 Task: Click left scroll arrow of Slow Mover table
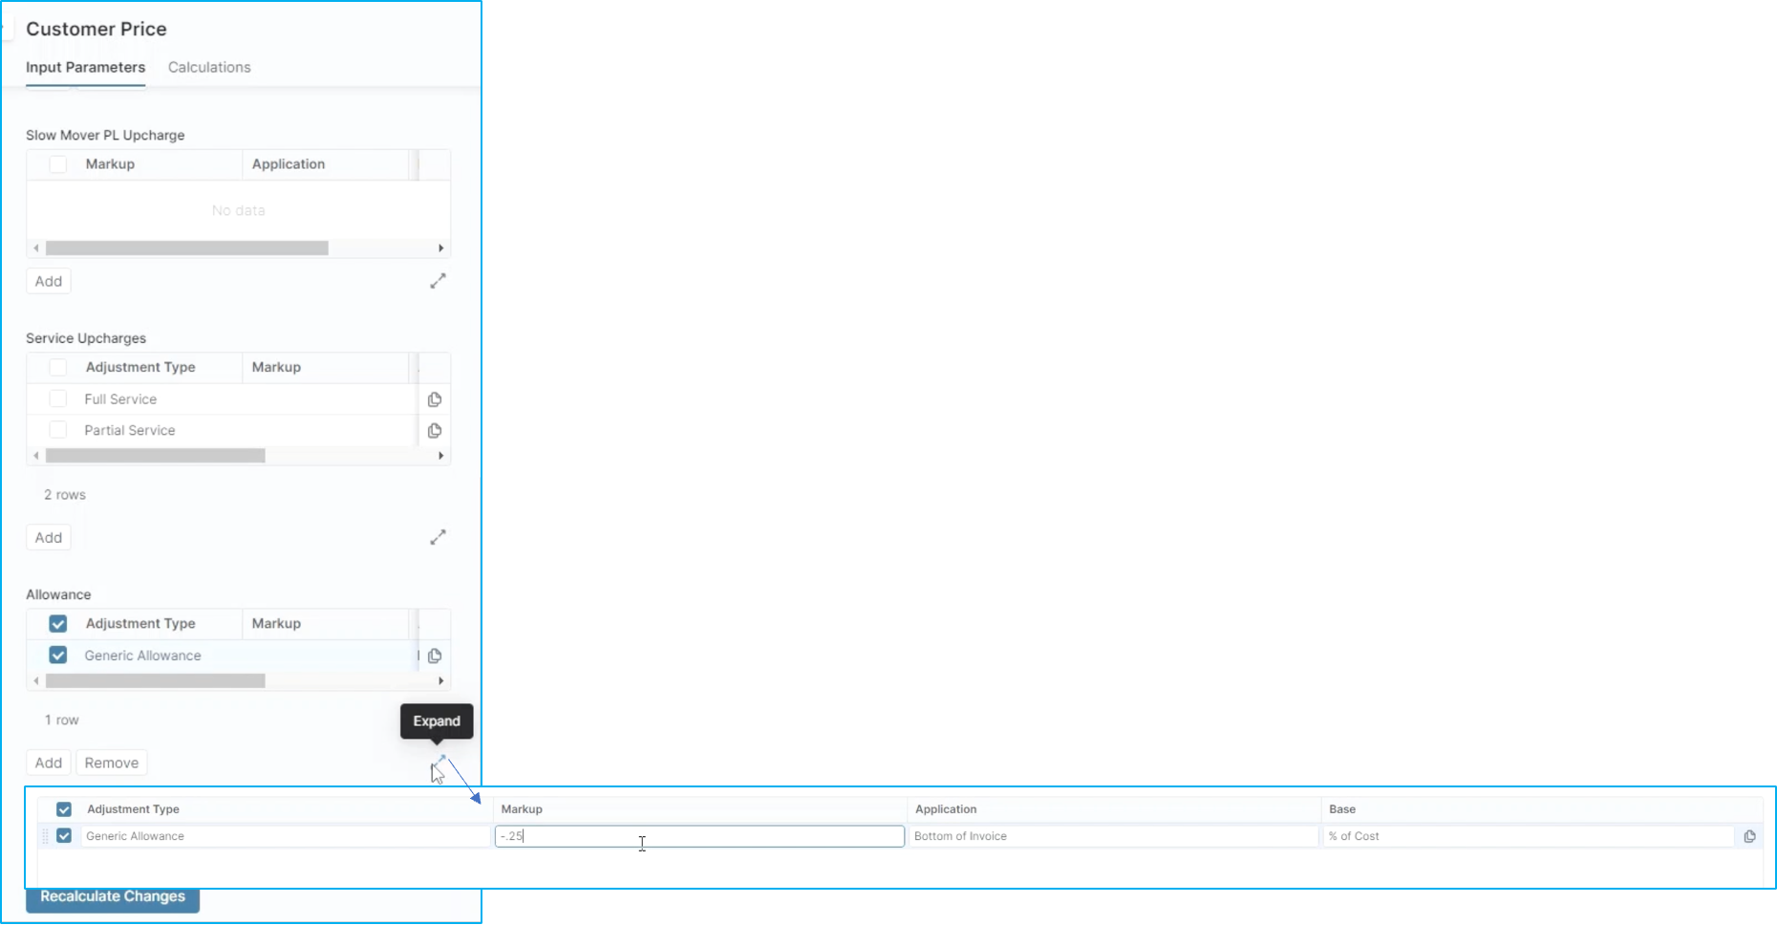pyautogui.click(x=36, y=248)
